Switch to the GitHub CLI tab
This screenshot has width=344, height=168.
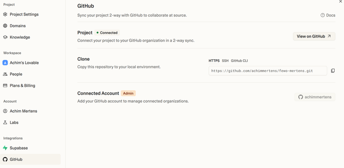click(239, 61)
